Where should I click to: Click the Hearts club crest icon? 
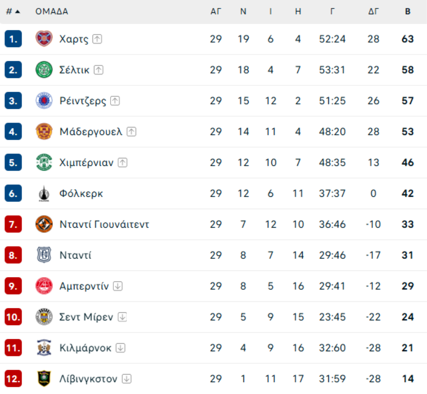44,39
